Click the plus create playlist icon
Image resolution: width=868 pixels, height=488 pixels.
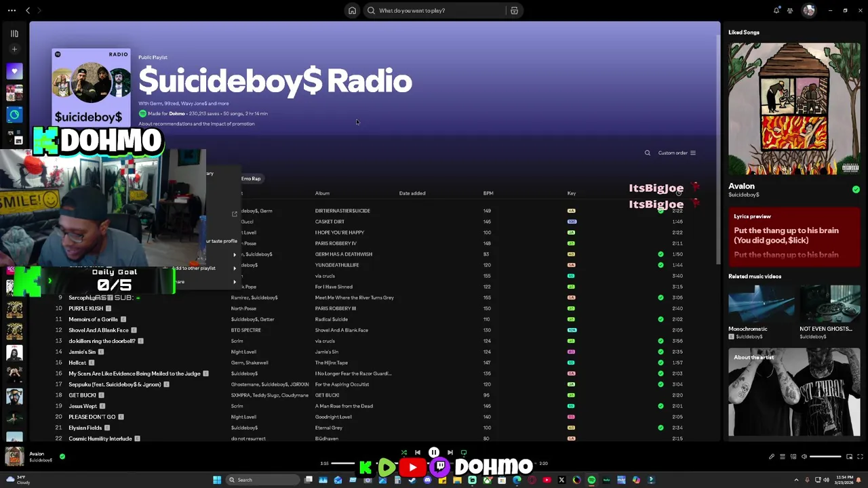pos(14,49)
